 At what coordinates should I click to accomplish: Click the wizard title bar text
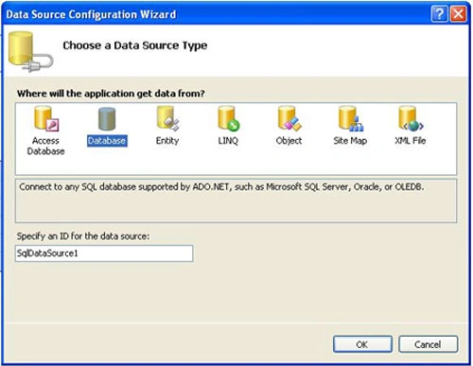(x=91, y=14)
